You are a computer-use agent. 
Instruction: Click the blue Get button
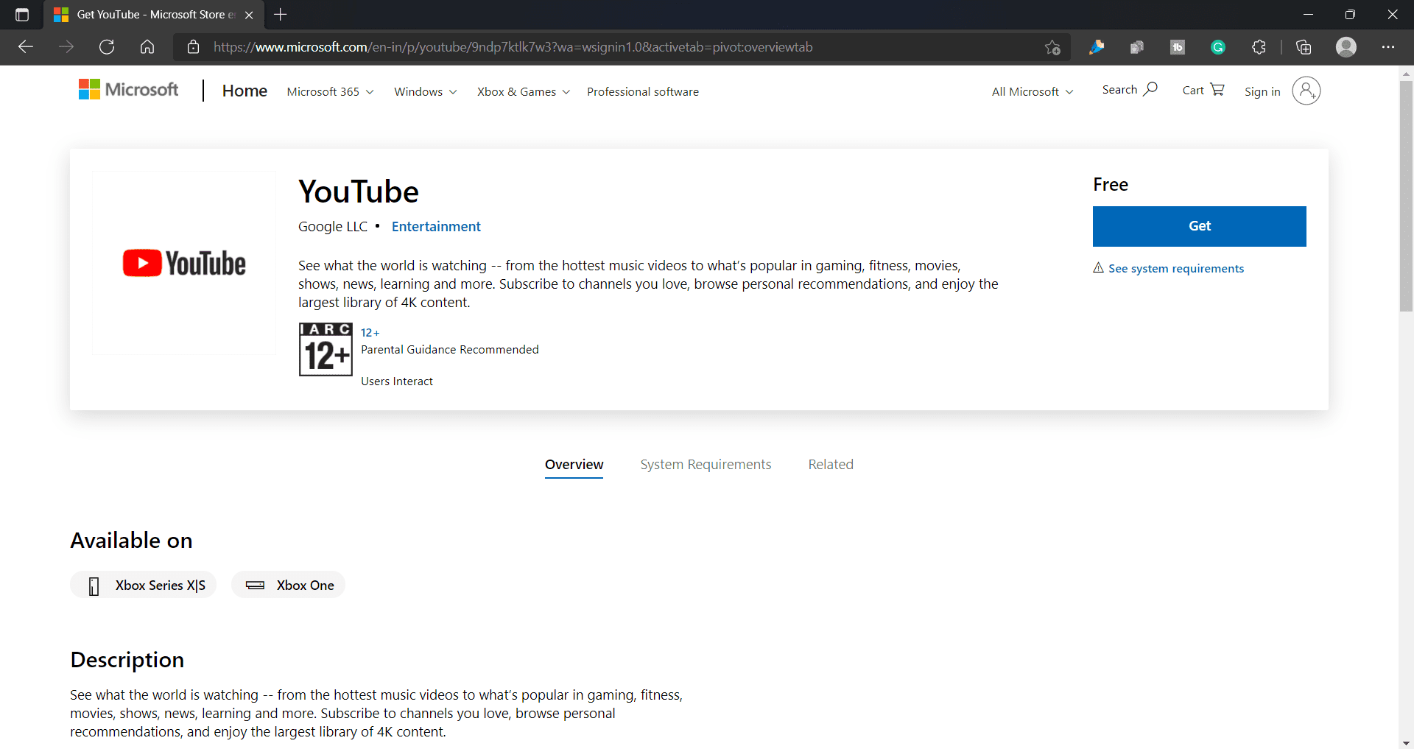(x=1199, y=226)
